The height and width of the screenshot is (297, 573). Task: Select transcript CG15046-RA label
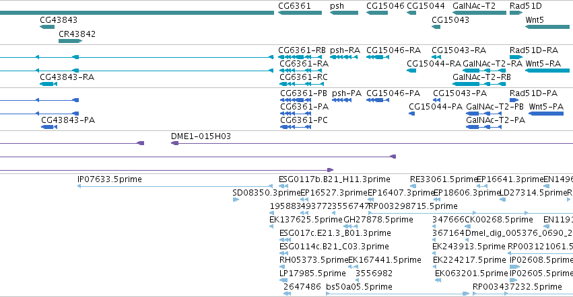tap(394, 50)
